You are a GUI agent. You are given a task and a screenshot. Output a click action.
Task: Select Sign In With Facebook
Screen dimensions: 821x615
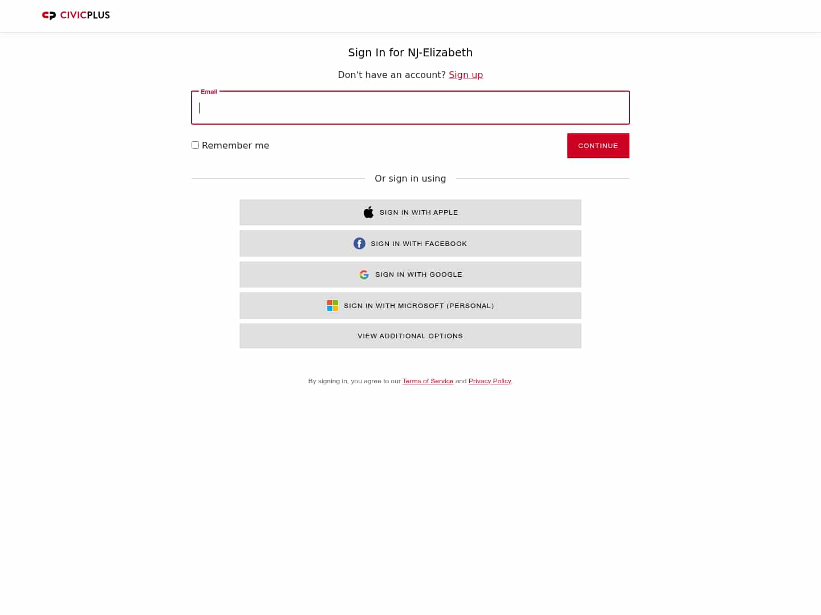(x=410, y=243)
